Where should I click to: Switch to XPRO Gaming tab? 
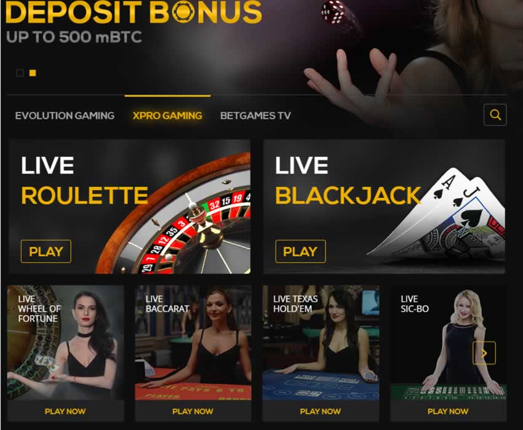coord(167,116)
